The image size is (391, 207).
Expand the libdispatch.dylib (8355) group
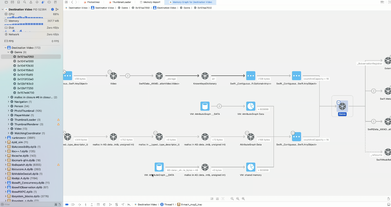coord(6,165)
